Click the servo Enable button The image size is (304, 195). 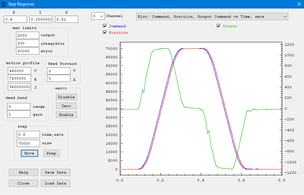click(x=66, y=115)
